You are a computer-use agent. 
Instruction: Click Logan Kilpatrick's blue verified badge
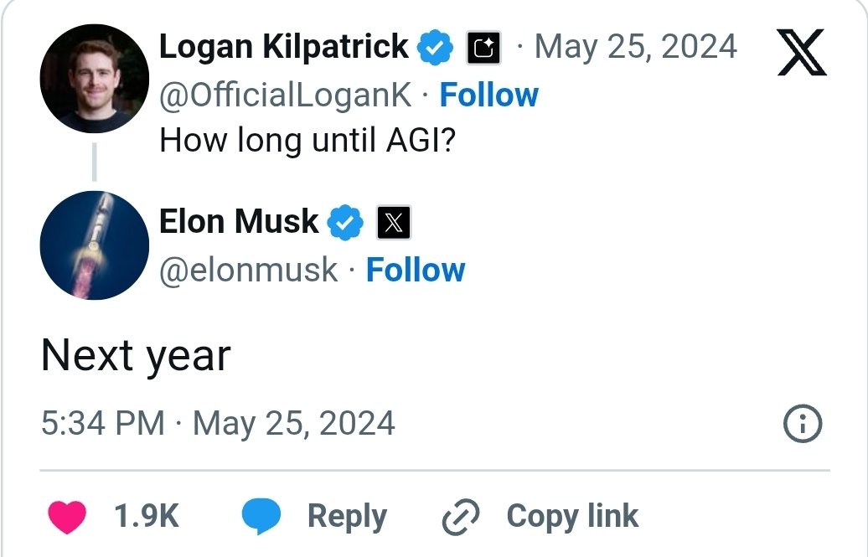coord(435,48)
